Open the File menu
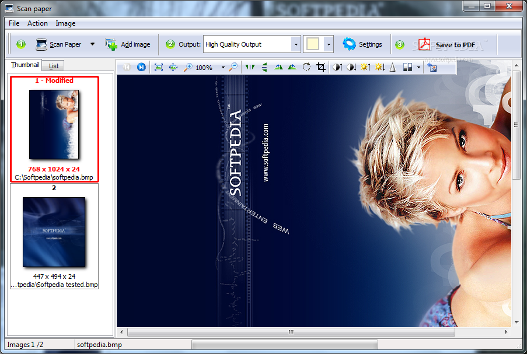527x354 pixels. pos(14,23)
